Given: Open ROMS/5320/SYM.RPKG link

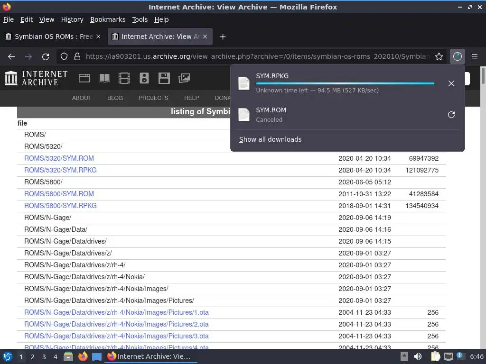Looking at the screenshot, I should point(60,170).
